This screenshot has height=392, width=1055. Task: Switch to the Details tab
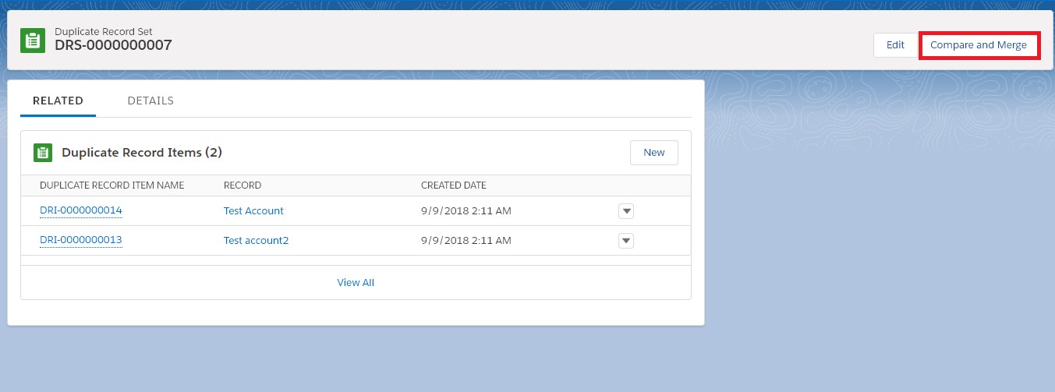[x=150, y=101]
